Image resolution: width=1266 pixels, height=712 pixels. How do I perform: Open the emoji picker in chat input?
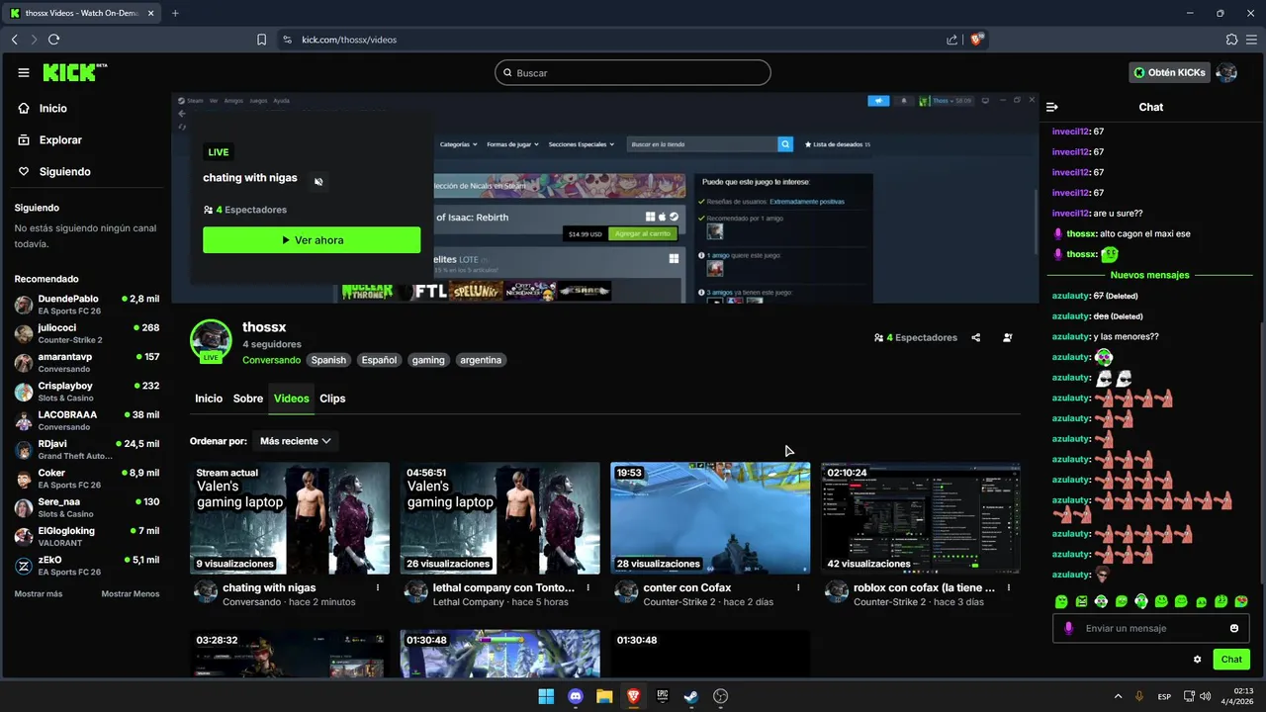1234,629
